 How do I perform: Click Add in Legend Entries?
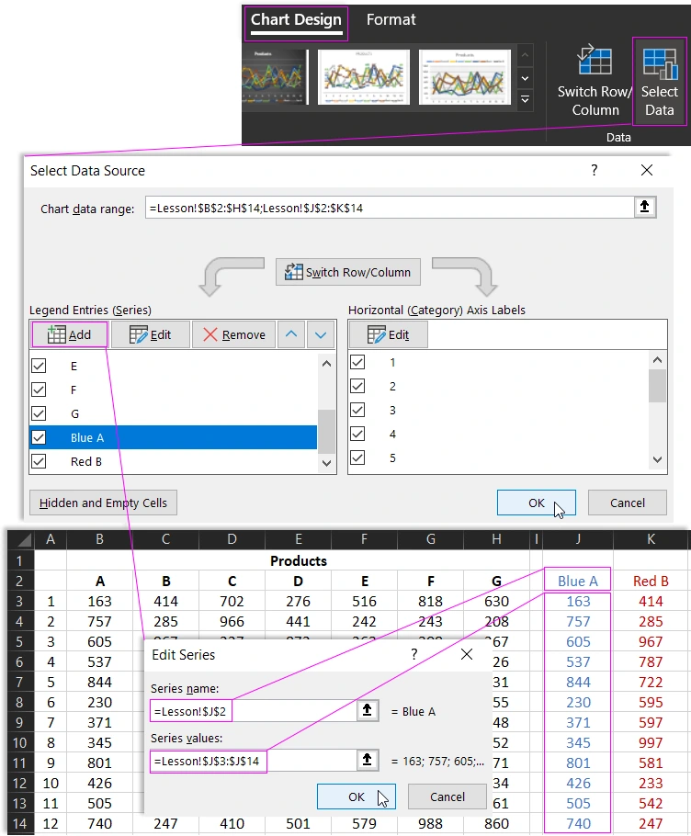pyautogui.click(x=70, y=334)
